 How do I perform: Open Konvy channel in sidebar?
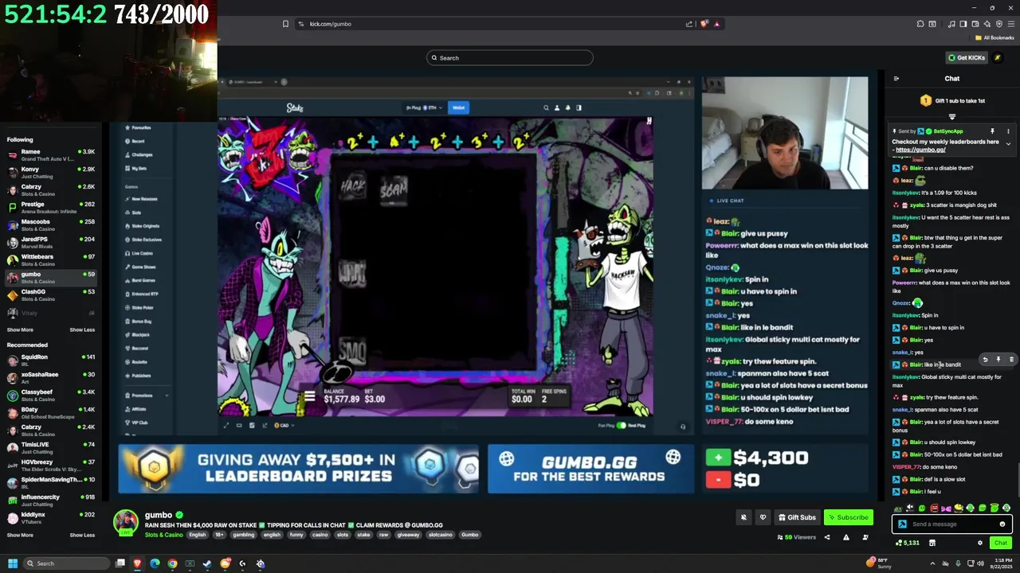click(50, 172)
